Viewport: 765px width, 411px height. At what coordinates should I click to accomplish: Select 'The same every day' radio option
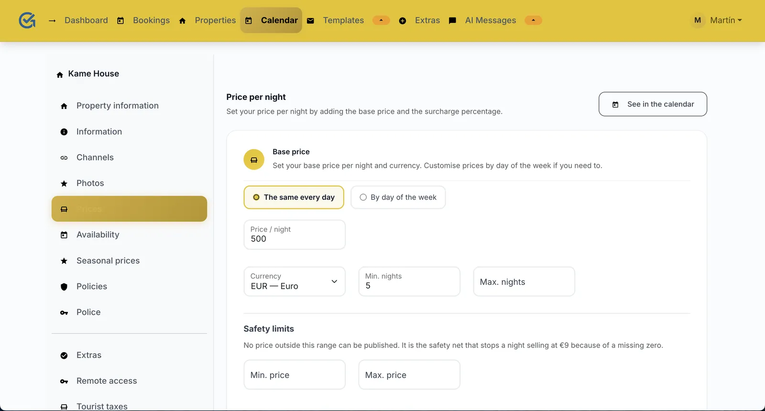(x=294, y=197)
